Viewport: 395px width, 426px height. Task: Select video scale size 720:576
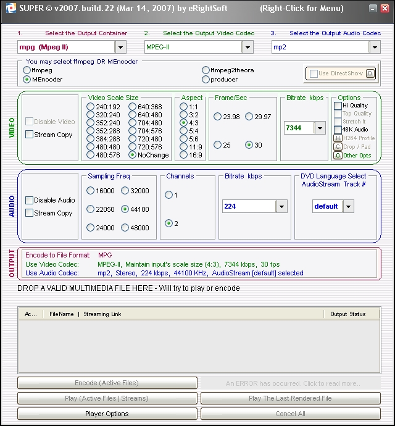point(132,147)
